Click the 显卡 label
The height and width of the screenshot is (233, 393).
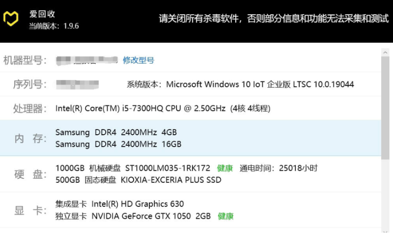coord(30,210)
